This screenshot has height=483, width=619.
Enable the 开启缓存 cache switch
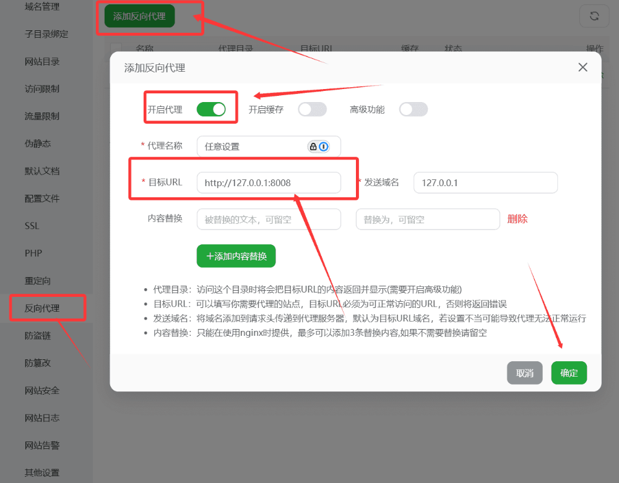click(x=312, y=109)
